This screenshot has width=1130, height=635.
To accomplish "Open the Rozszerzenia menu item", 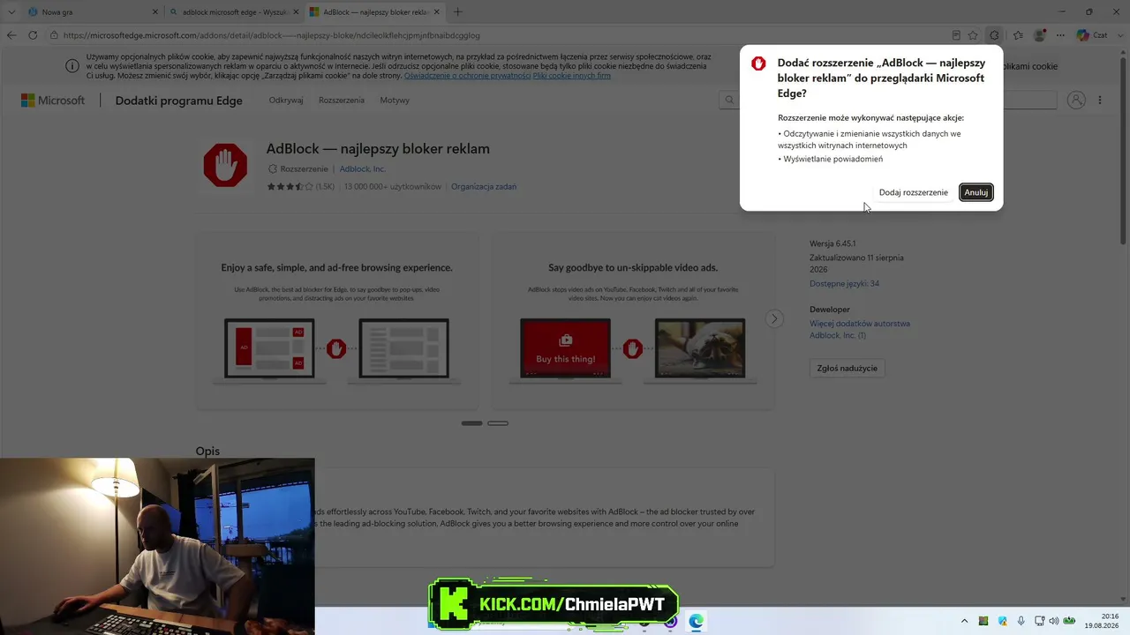I will 342,101.
